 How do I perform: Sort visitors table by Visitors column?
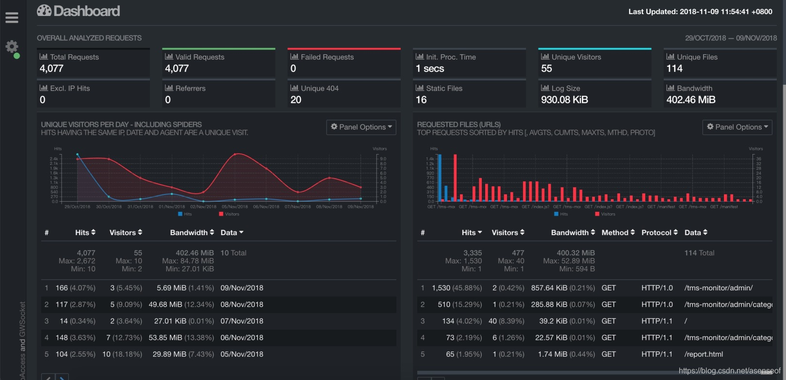(x=126, y=233)
